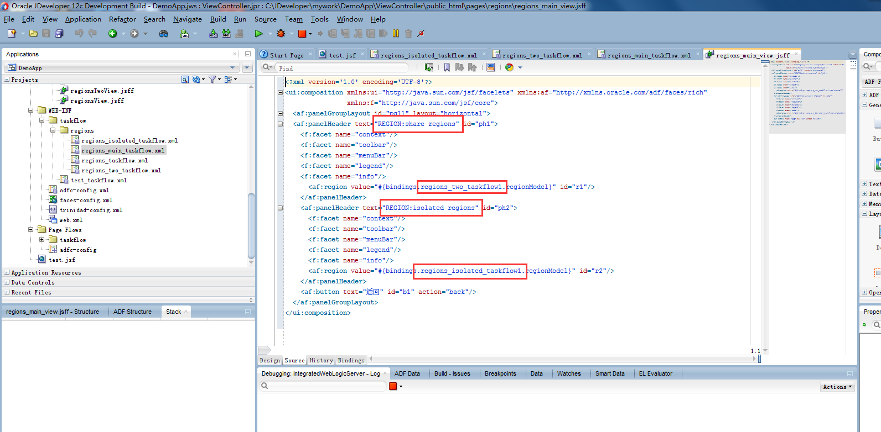
Task: Open the Build - Issues tab
Action: pyautogui.click(x=452, y=374)
